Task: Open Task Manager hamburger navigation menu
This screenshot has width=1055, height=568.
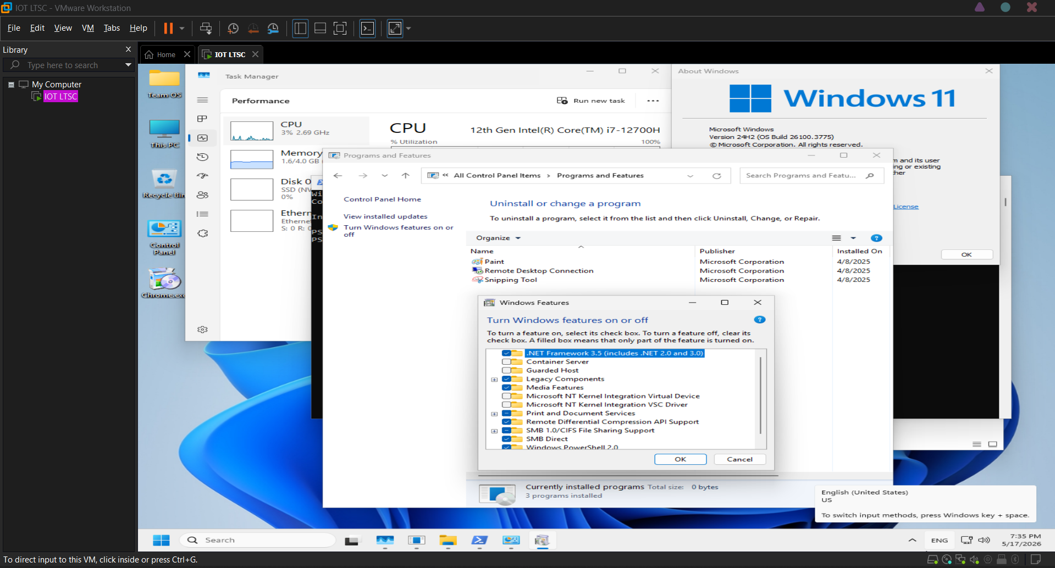Action: tap(203, 100)
